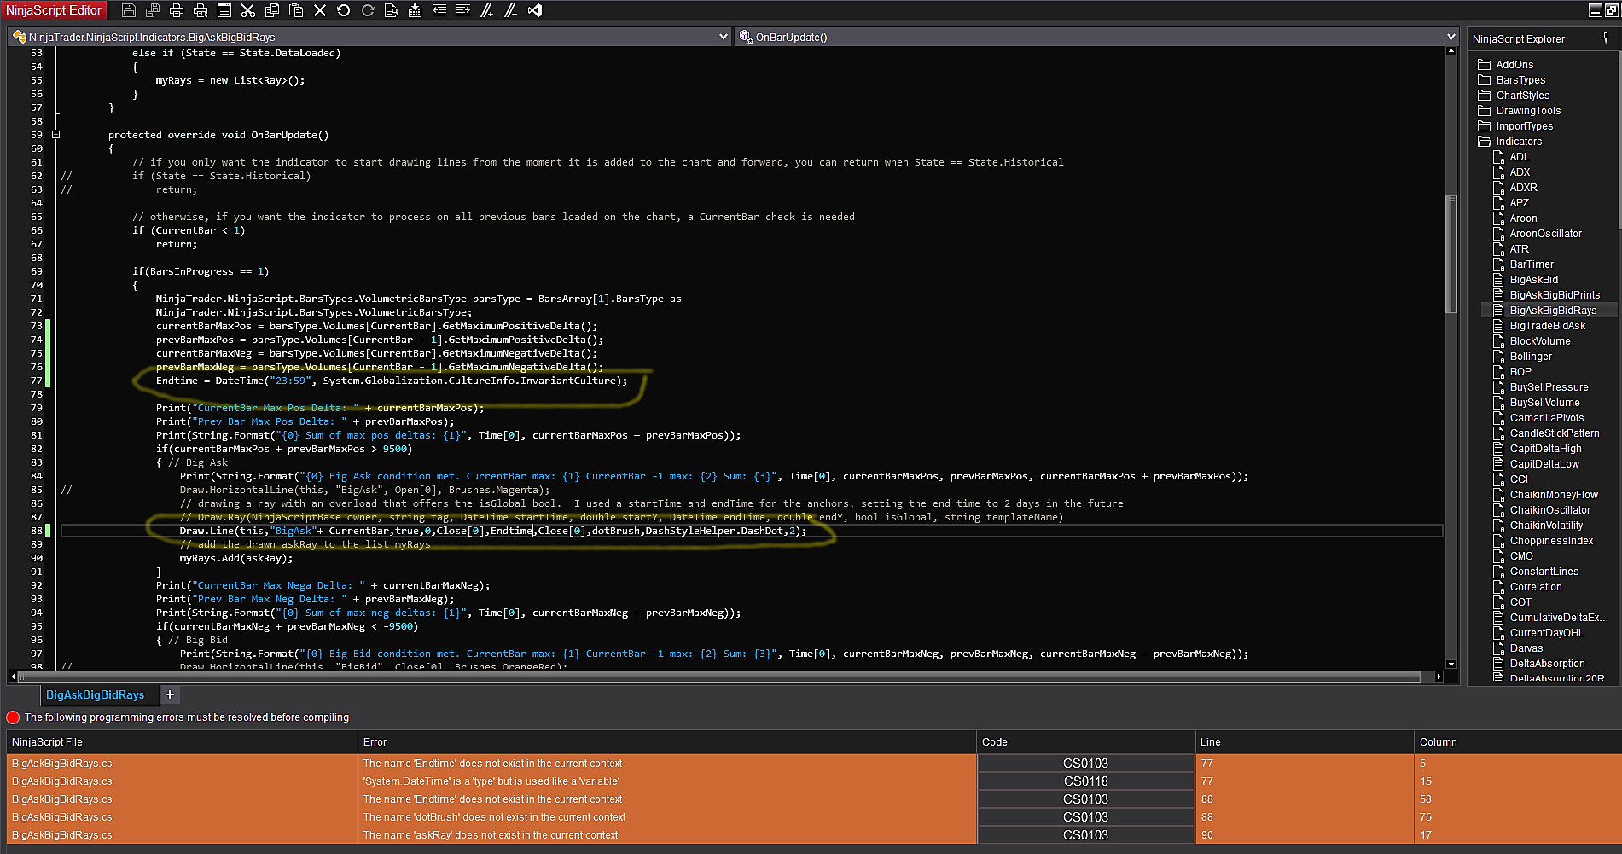Click the Comment selection icon
Viewport: 1622px width, 854px height.
486,10
